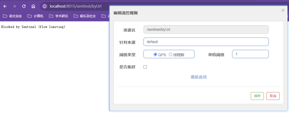Go to browser home page icon
This screenshot has width=289, height=113.
pos(33,6)
